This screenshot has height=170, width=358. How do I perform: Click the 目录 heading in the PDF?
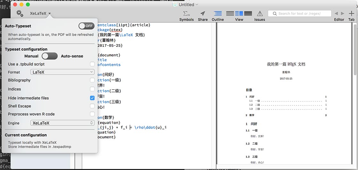[249, 90]
